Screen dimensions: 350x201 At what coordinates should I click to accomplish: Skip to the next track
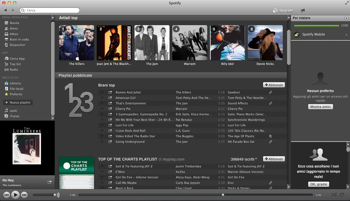pyautogui.click(x=24, y=195)
